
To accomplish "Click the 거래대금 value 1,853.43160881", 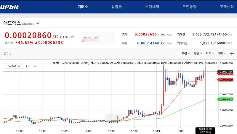I will coord(213,43).
